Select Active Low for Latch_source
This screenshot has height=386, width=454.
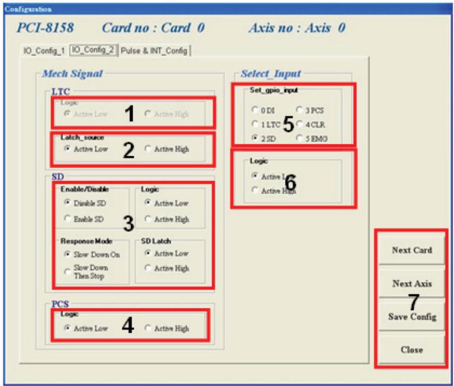pos(86,149)
